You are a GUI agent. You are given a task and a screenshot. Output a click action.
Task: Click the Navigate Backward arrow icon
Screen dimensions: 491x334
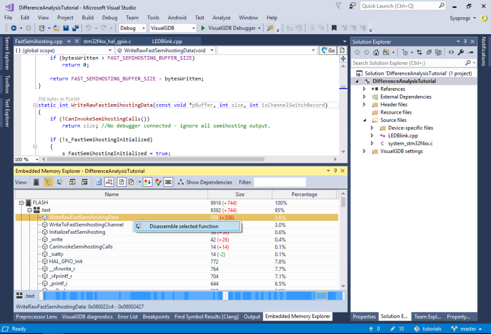(15, 28)
